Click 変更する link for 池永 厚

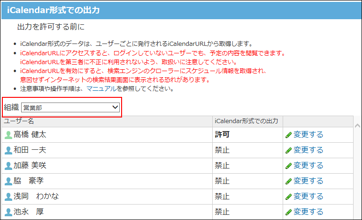(308, 212)
